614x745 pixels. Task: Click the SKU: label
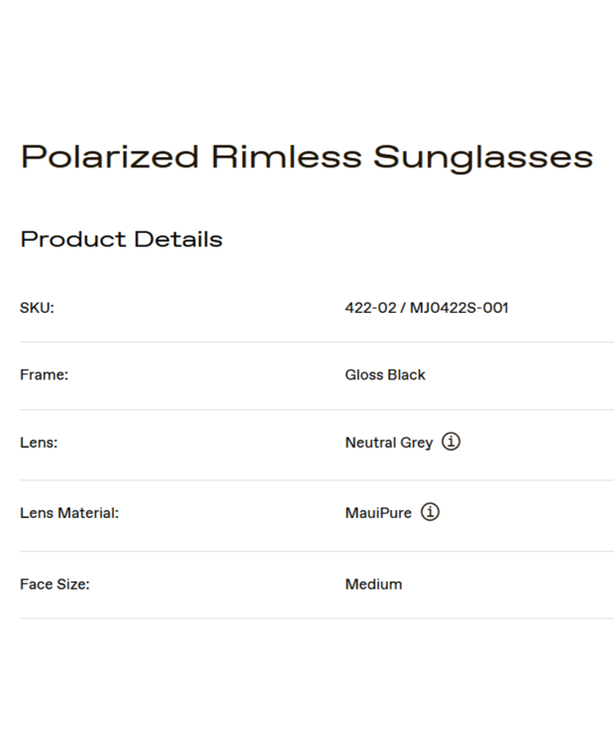coord(37,308)
